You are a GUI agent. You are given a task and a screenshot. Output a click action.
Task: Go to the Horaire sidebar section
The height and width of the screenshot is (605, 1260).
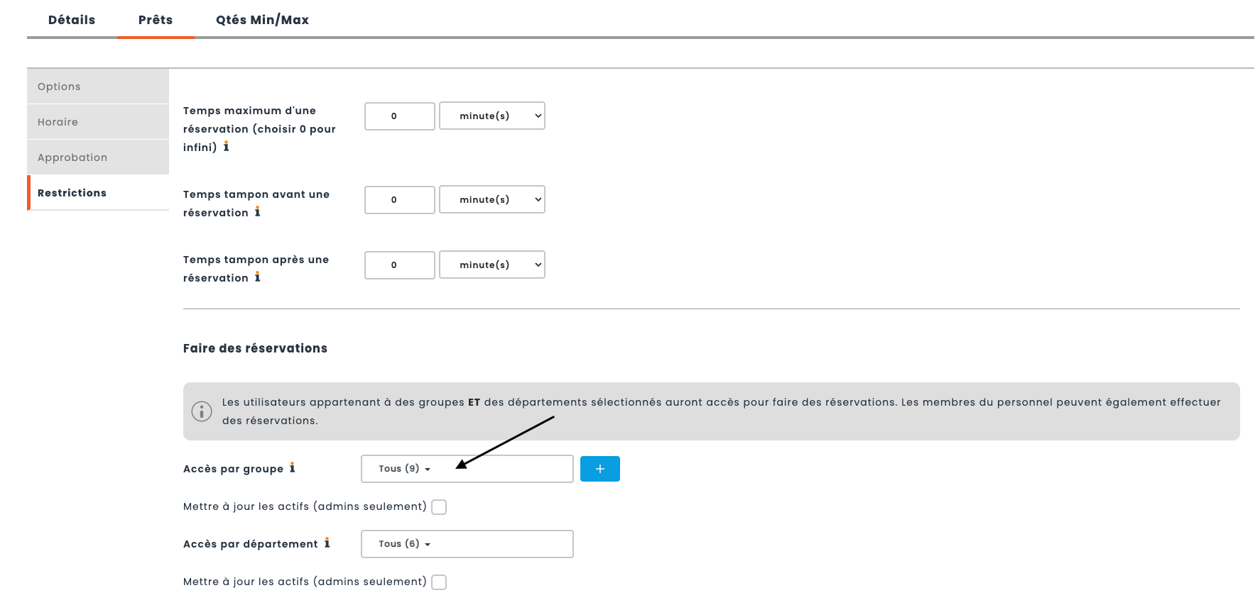[98, 122]
